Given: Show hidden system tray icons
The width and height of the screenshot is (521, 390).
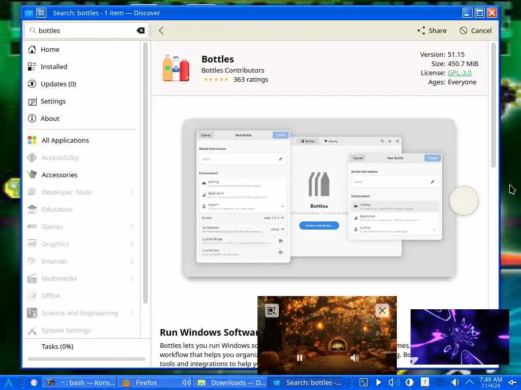Looking at the screenshot, I should pyautogui.click(x=470, y=383).
